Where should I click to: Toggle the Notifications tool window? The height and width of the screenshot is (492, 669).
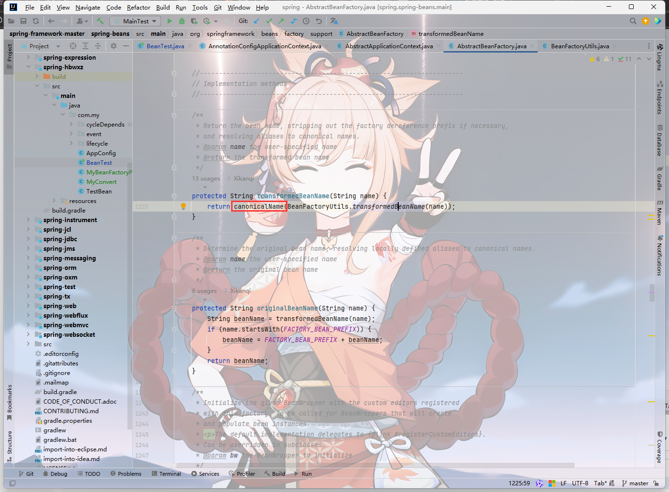(x=659, y=255)
